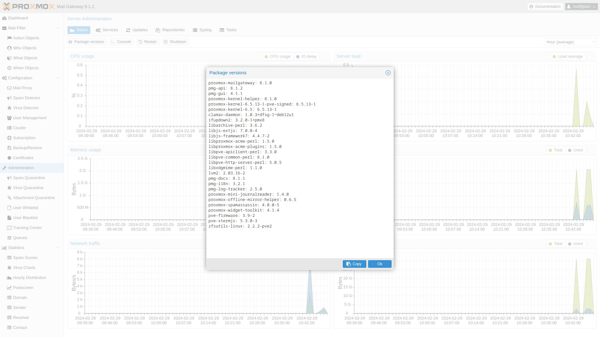Toggle IO delay graph overlay
600x337 pixels.
click(307, 56)
